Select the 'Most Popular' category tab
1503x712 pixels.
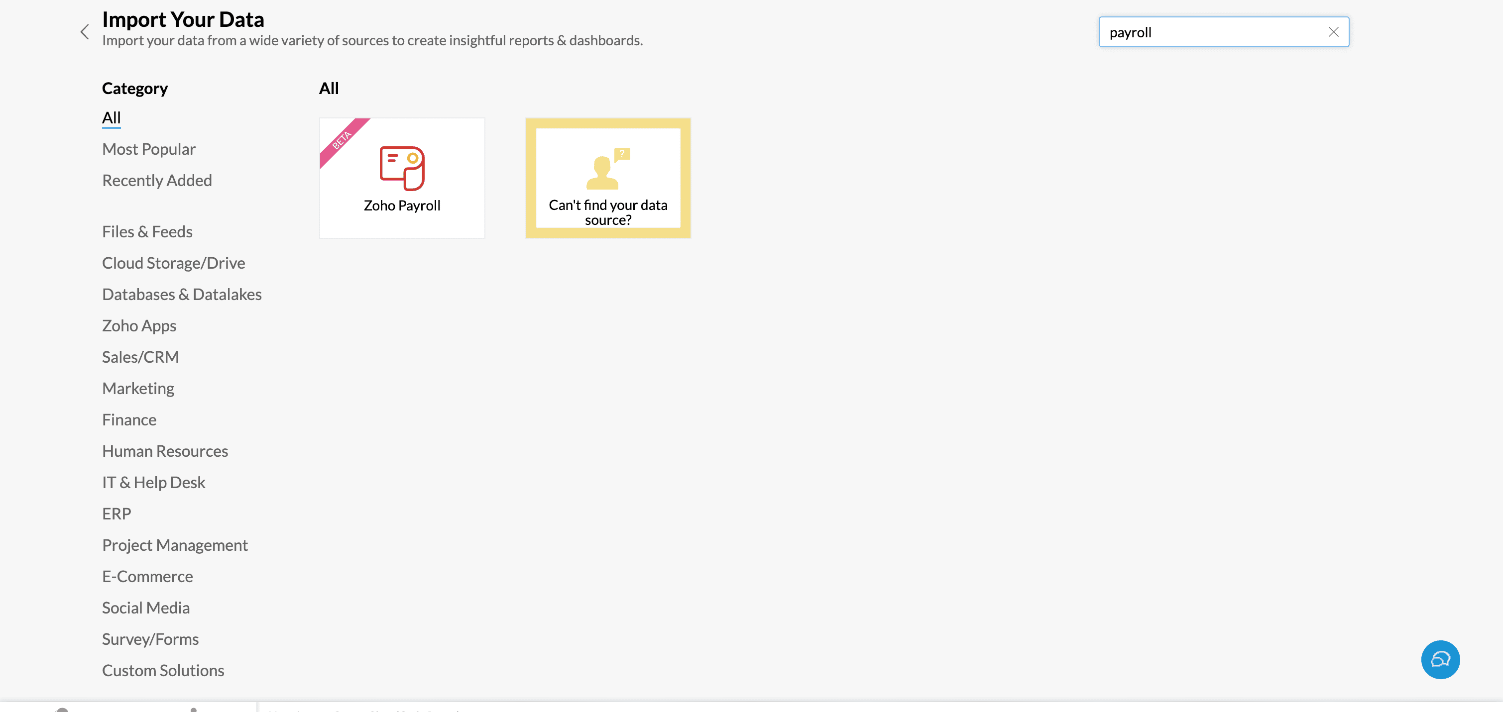click(x=148, y=149)
